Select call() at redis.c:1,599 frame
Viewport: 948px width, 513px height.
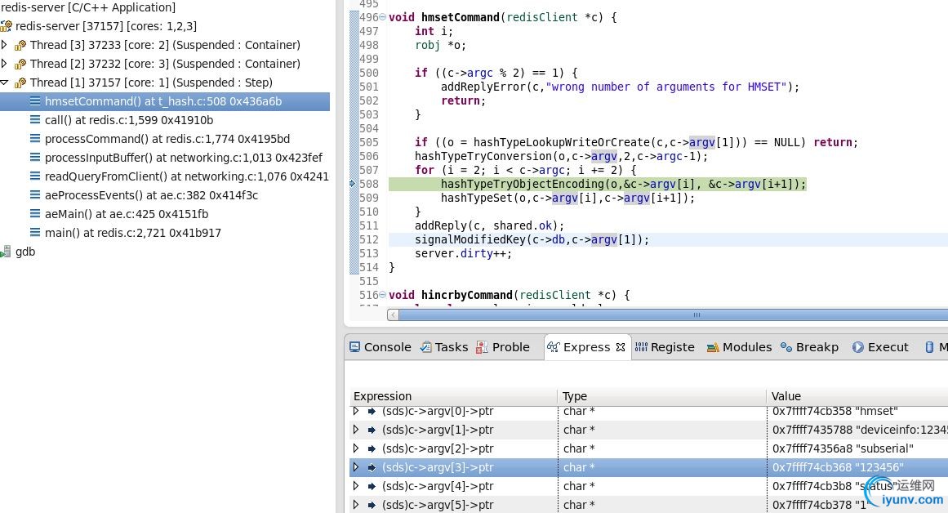coord(129,120)
